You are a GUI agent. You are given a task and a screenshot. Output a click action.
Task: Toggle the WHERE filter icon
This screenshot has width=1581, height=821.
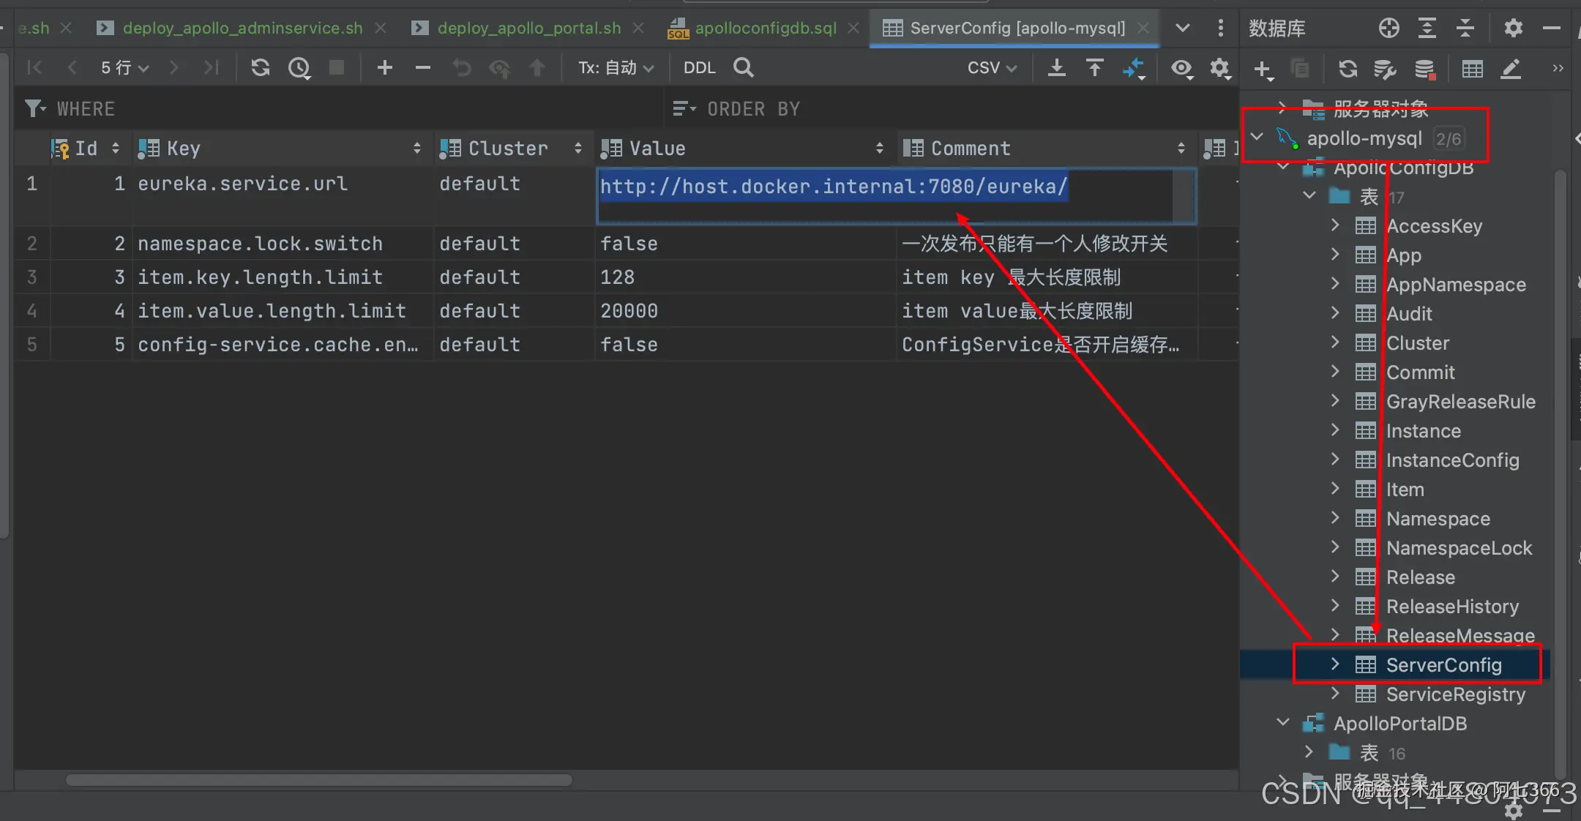click(34, 109)
